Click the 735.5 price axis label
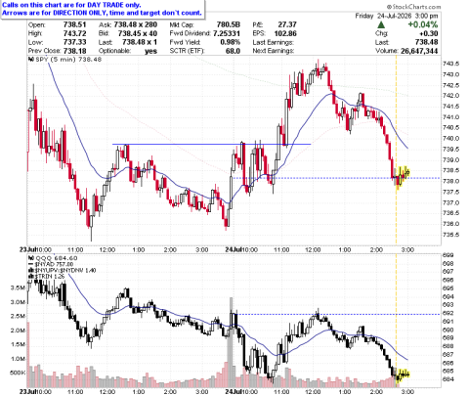This screenshot has width=469, height=397. [450, 235]
